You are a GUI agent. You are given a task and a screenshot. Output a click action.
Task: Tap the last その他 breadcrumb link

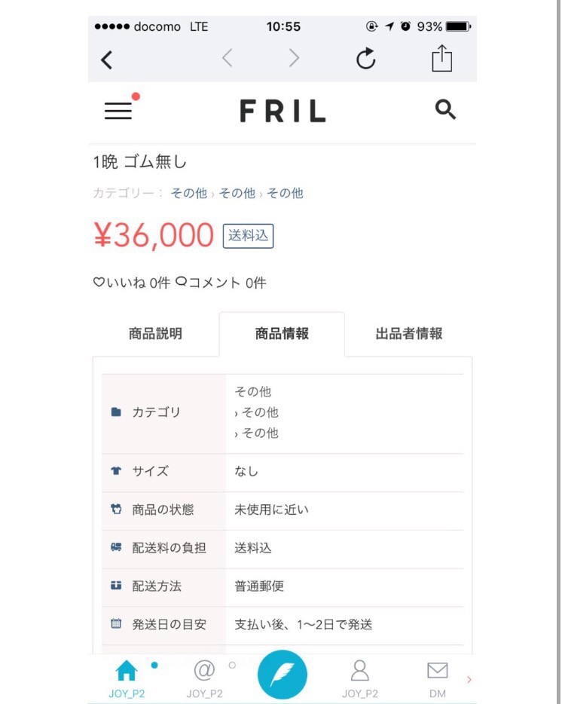point(285,193)
